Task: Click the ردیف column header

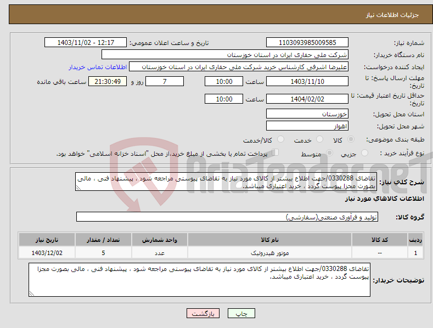Action: pyautogui.click(x=415, y=240)
